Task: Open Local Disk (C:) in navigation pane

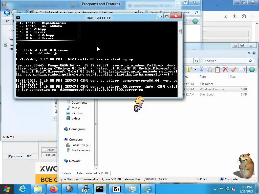Action: click(x=78, y=145)
